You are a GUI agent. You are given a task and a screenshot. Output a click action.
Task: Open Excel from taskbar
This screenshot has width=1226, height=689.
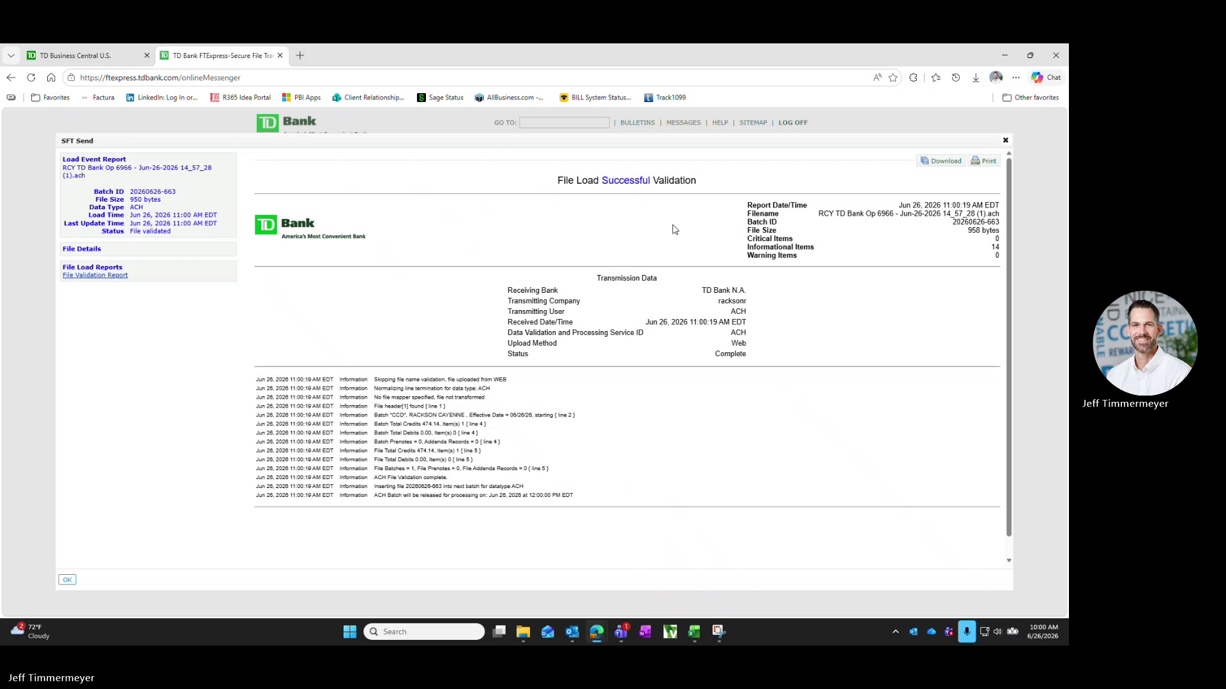[694, 632]
